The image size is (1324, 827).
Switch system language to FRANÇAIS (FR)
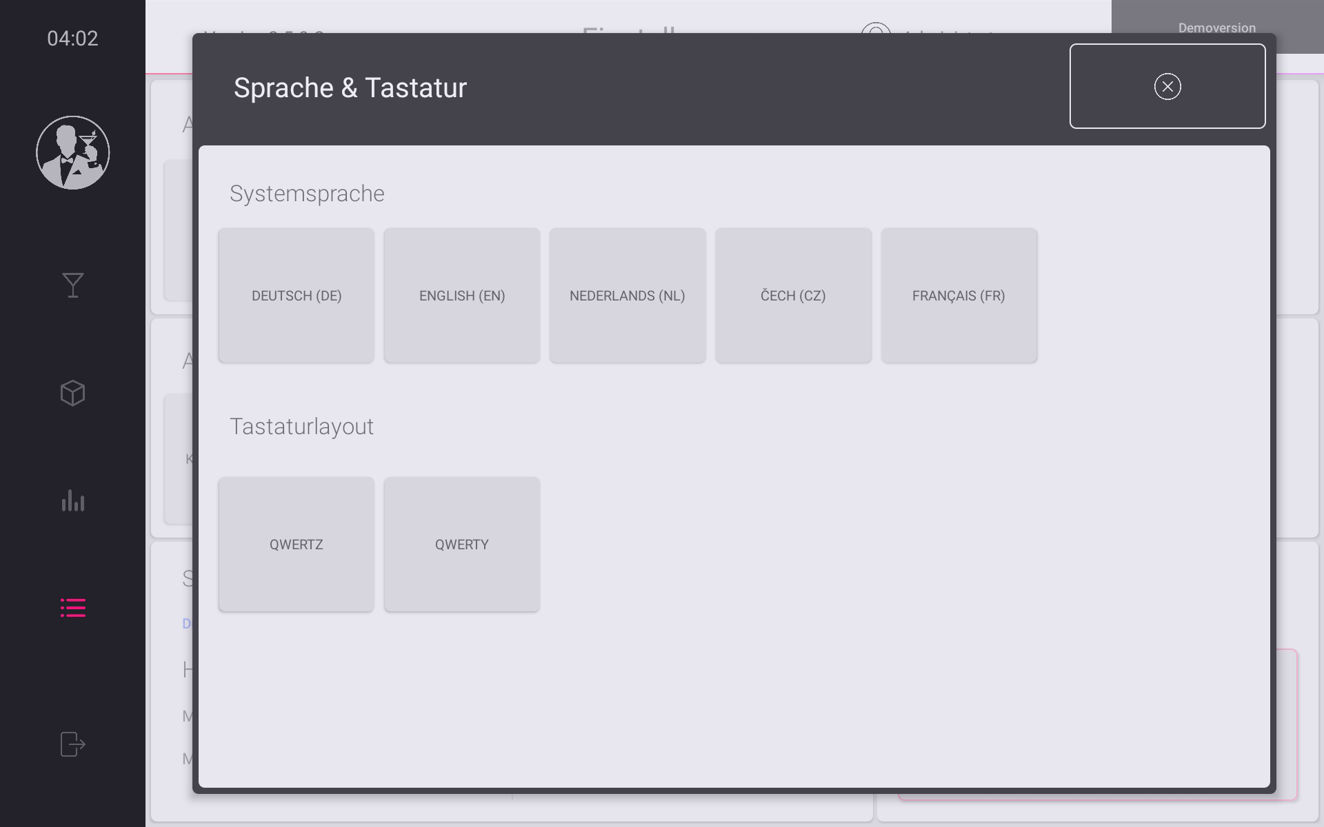pos(959,296)
